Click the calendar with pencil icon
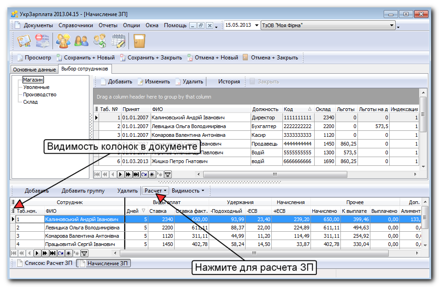 (x=118, y=41)
